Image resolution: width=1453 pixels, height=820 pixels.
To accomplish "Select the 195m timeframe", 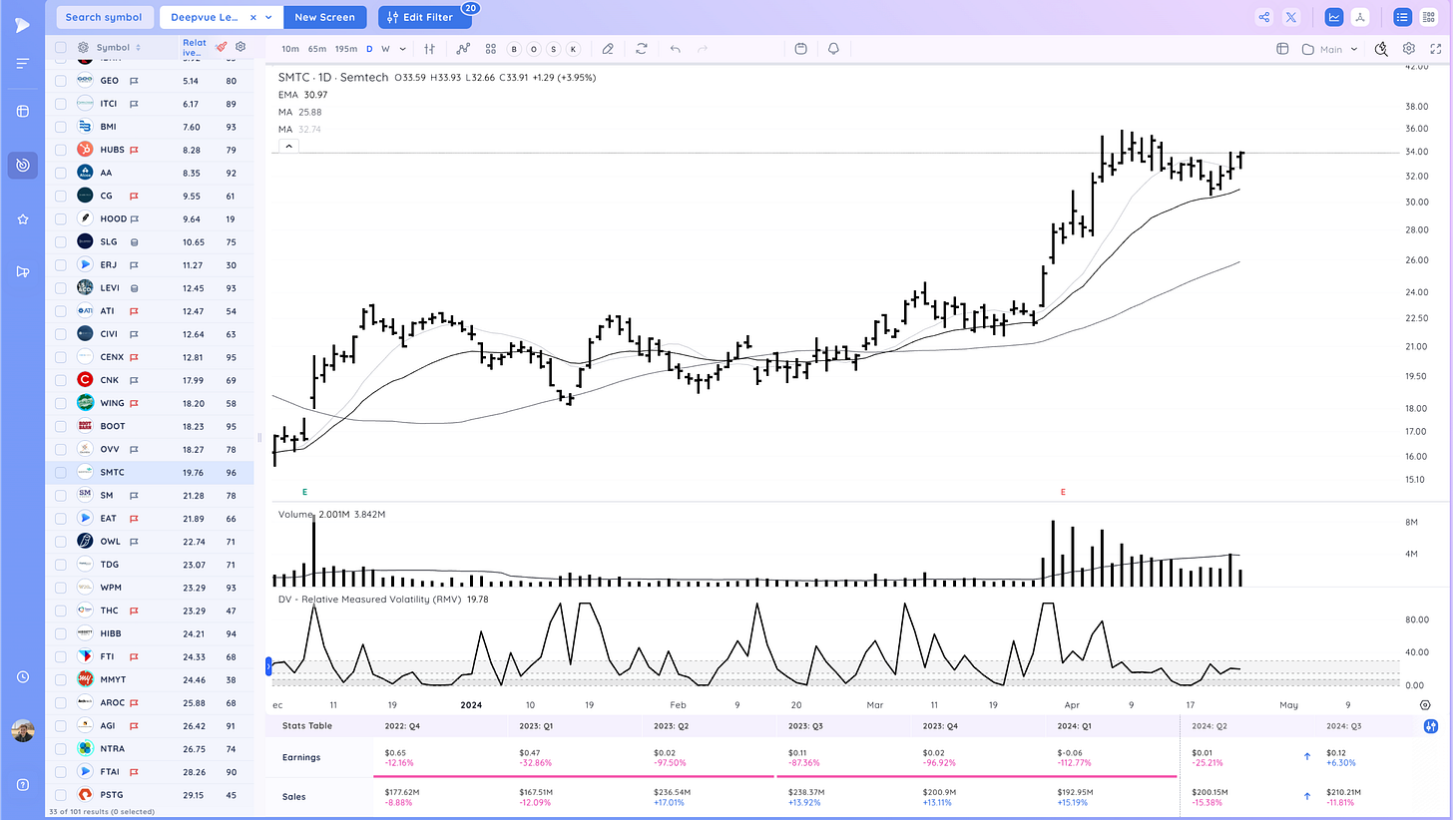I will (x=346, y=49).
